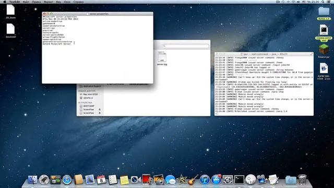Open TextEdit paper-and-pen icon in Dock
The height and width of the screenshot is (188, 334).
coord(273,179)
